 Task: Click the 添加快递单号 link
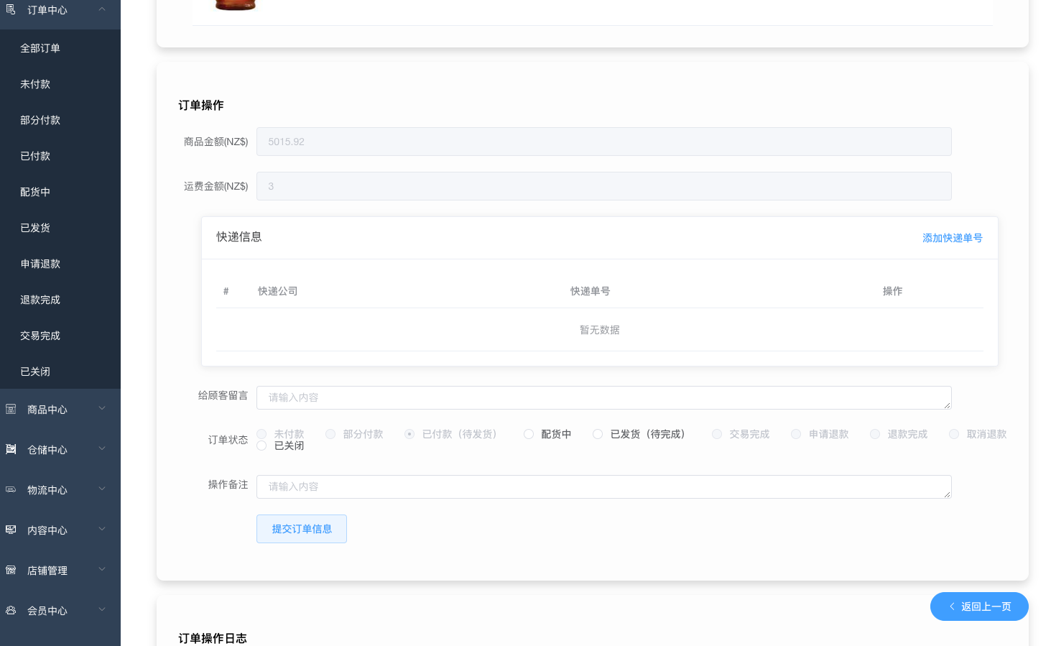[952, 238]
